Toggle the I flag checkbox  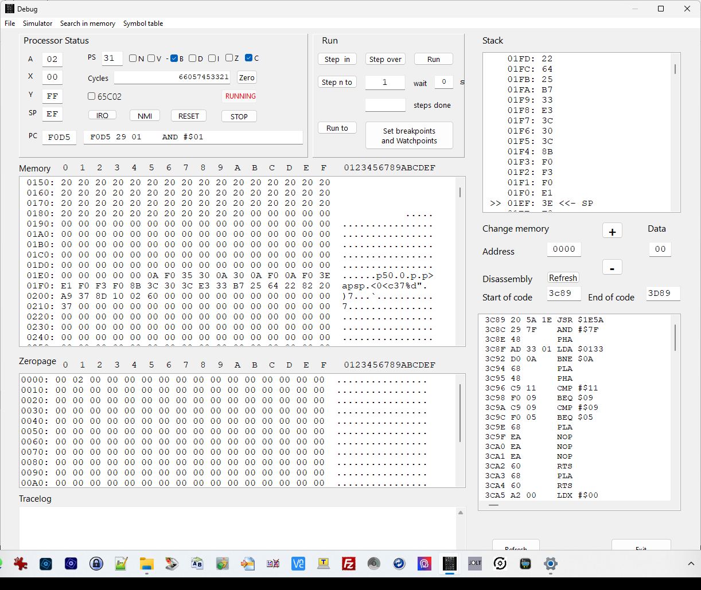tap(212, 58)
